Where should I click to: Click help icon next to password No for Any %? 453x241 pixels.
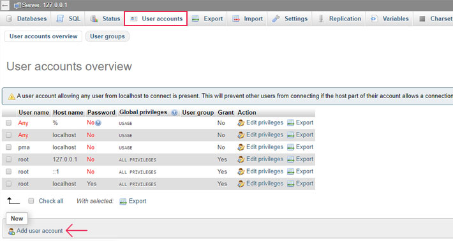pyautogui.click(x=98, y=123)
